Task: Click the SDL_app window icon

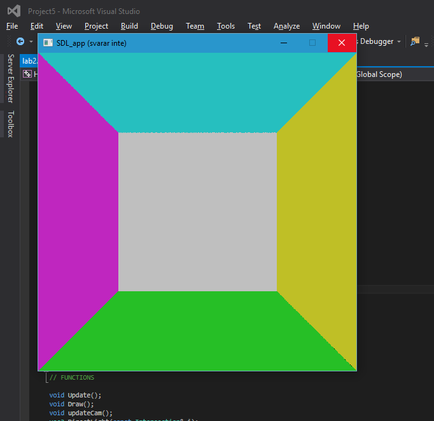Action: coord(48,43)
